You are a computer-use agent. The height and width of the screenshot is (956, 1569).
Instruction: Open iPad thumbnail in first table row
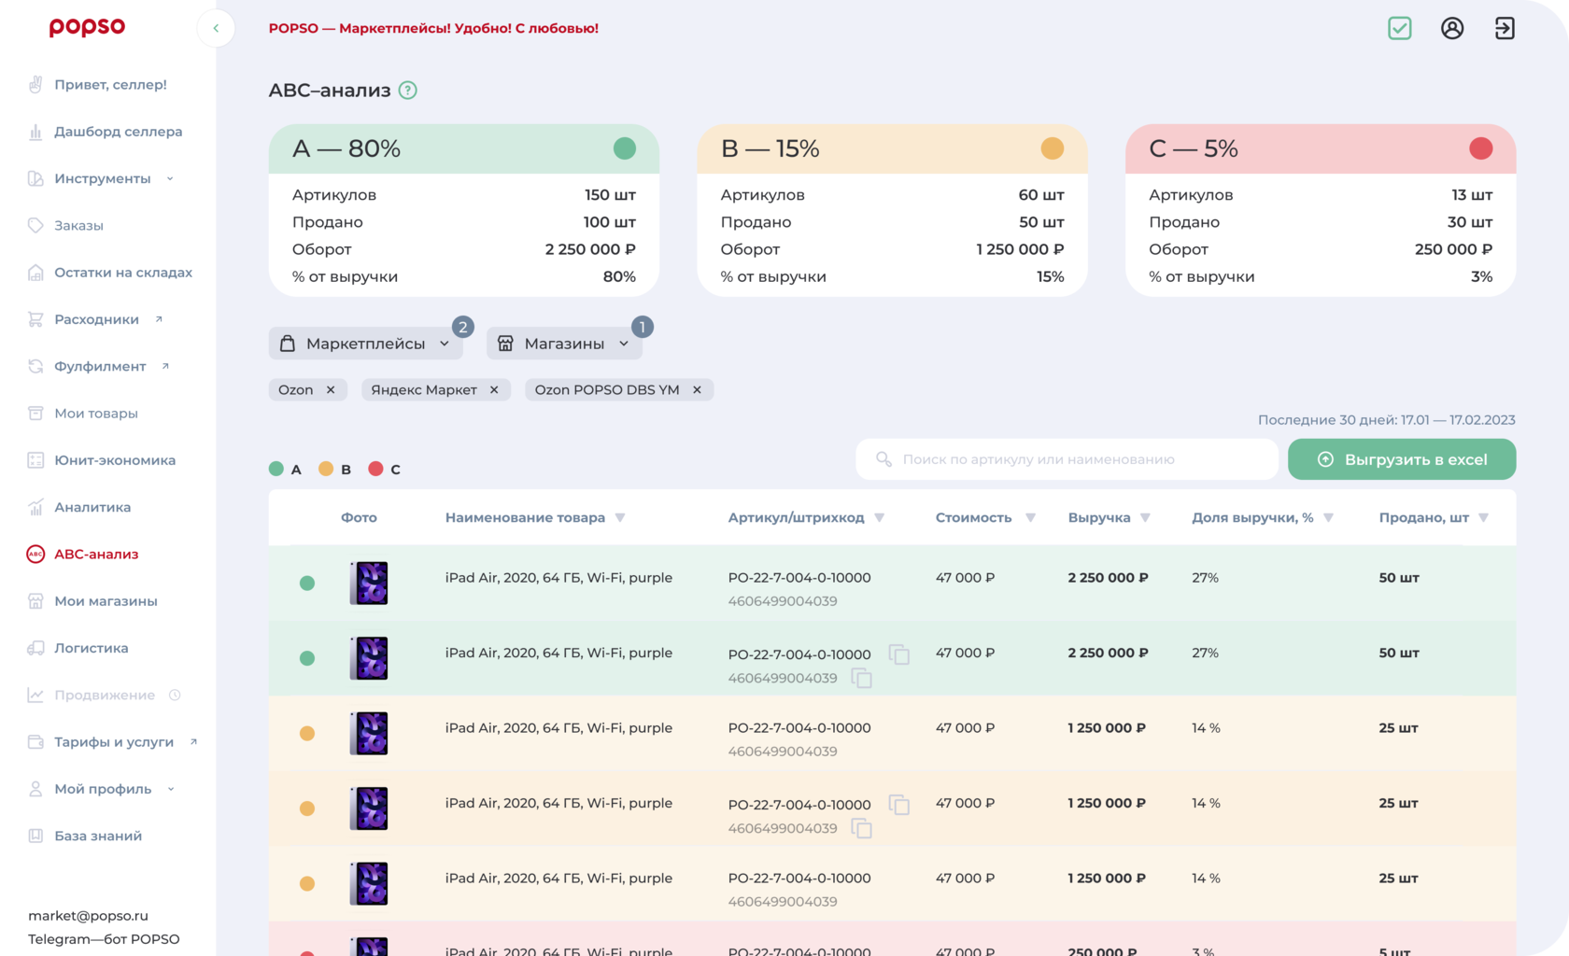[x=369, y=583]
